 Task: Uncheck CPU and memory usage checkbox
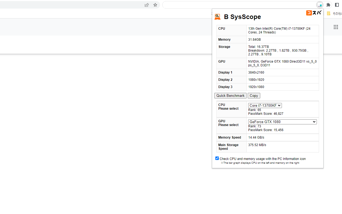pos(217,158)
